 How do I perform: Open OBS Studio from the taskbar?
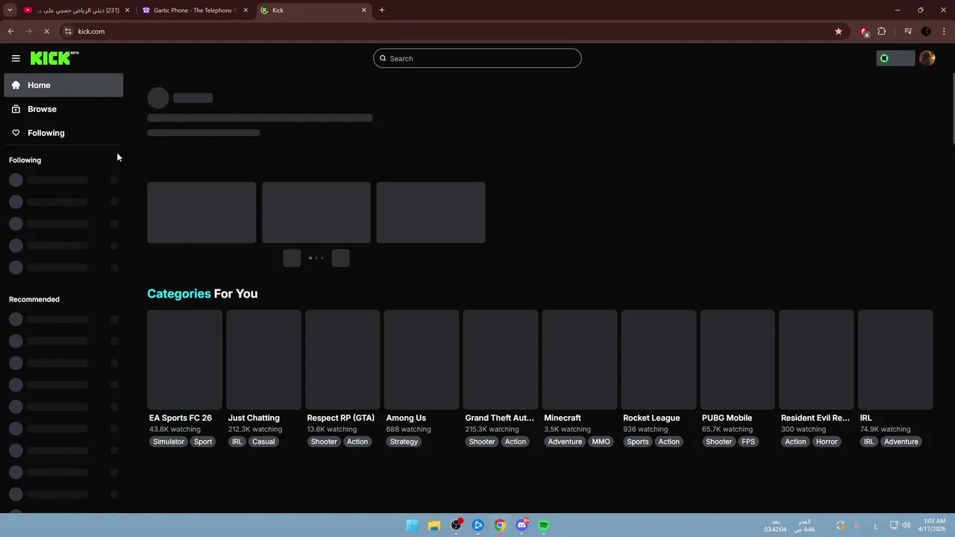click(x=456, y=525)
